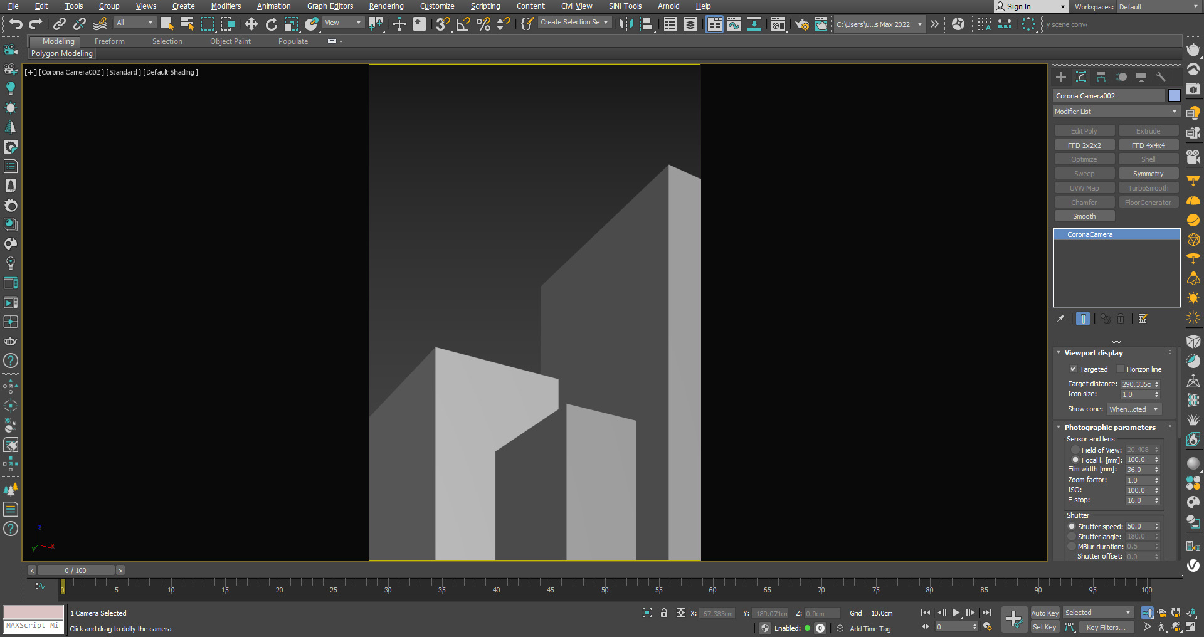The width and height of the screenshot is (1204, 637).
Task: Toggle the Angle Snap icon
Action: 463,24
